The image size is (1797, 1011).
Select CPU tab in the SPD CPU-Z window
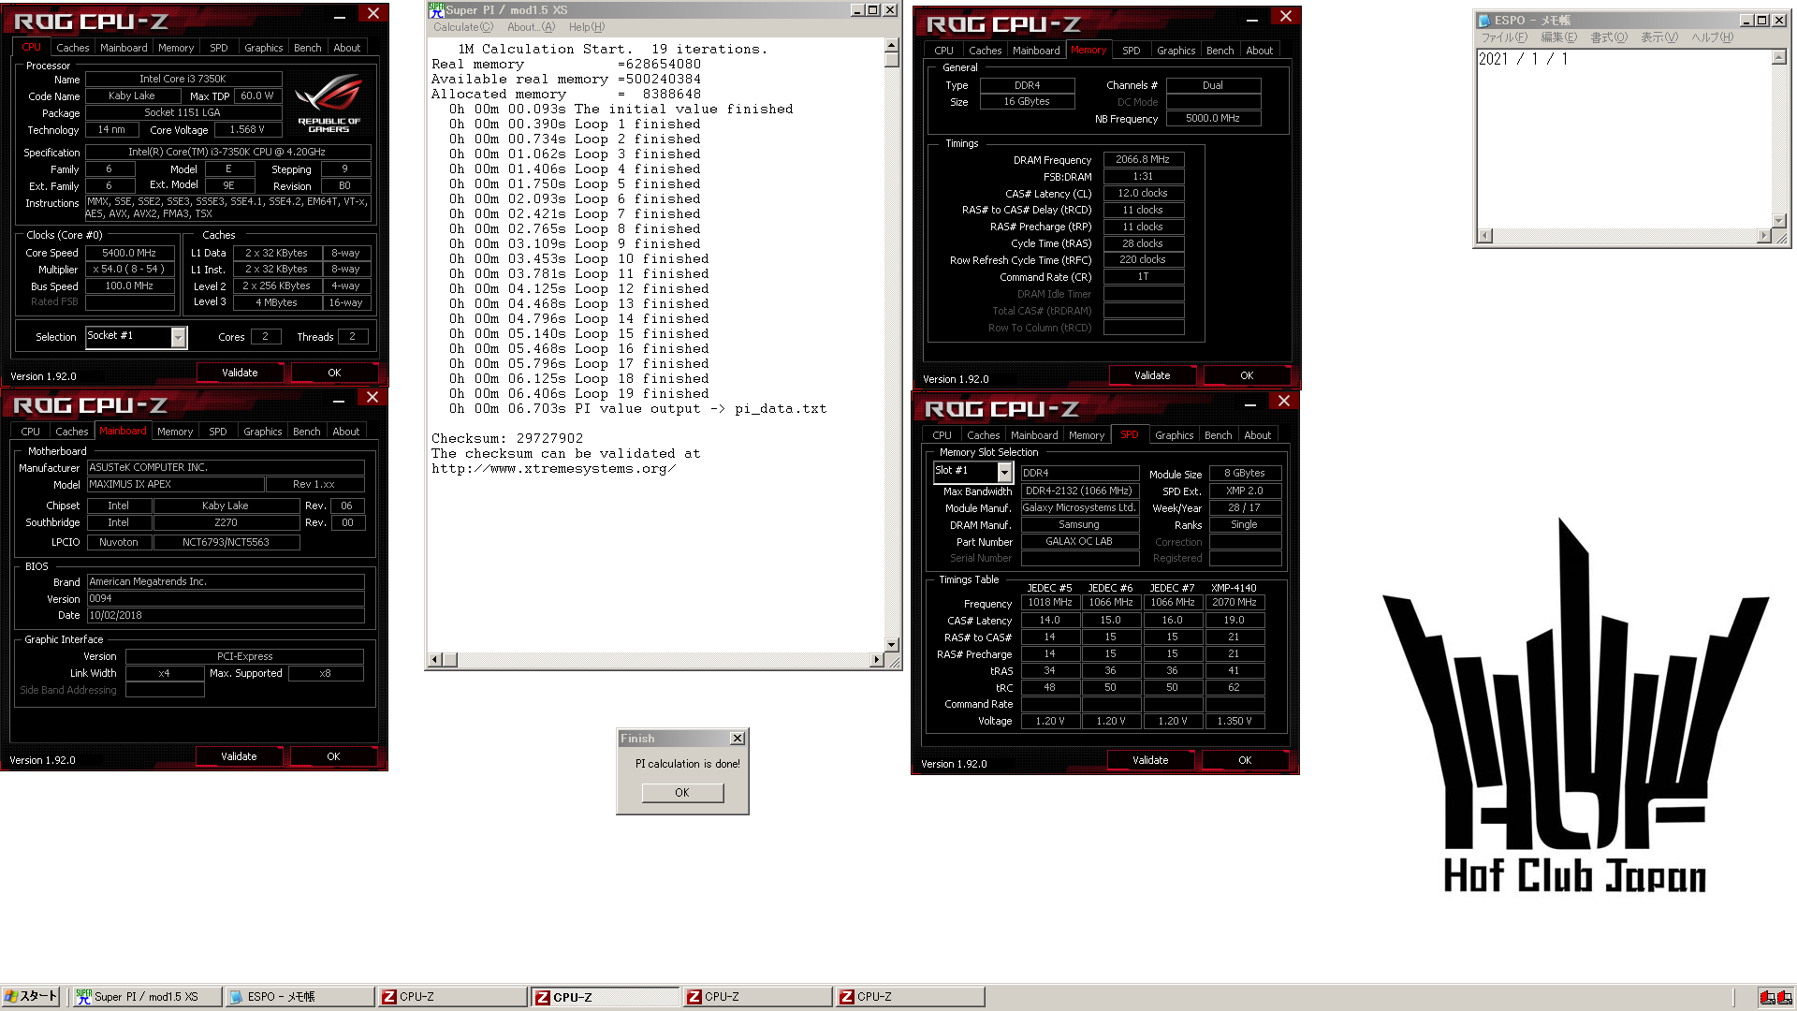(942, 435)
